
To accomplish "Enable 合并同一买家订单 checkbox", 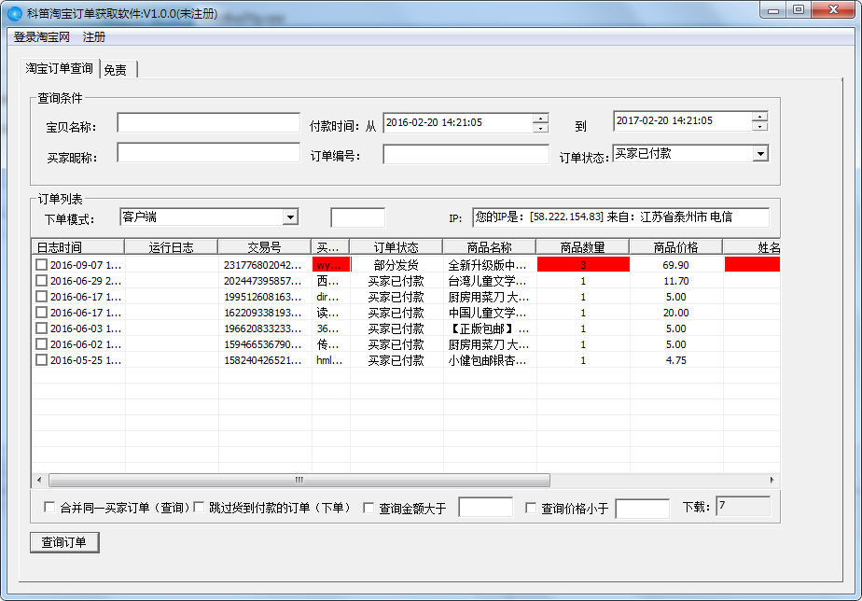I will coord(49,508).
